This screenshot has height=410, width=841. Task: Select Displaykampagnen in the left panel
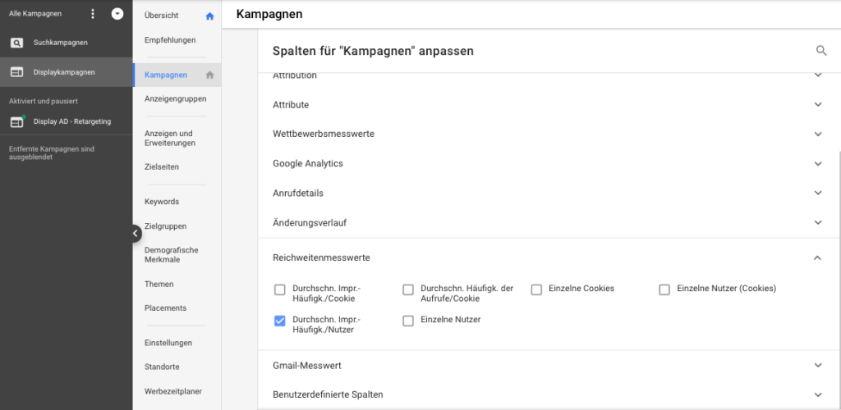pos(66,71)
